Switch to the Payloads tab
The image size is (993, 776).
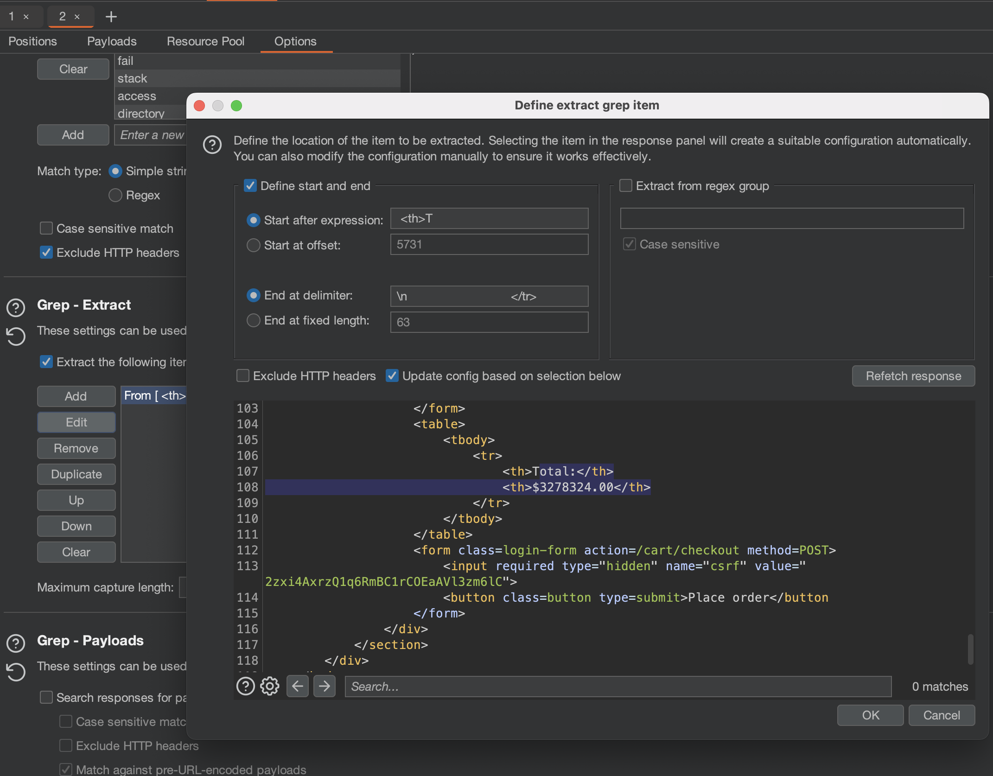tap(112, 41)
